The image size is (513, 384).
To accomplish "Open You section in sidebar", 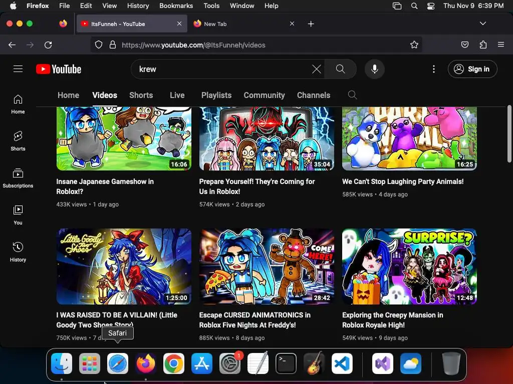I will tap(18, 215).
